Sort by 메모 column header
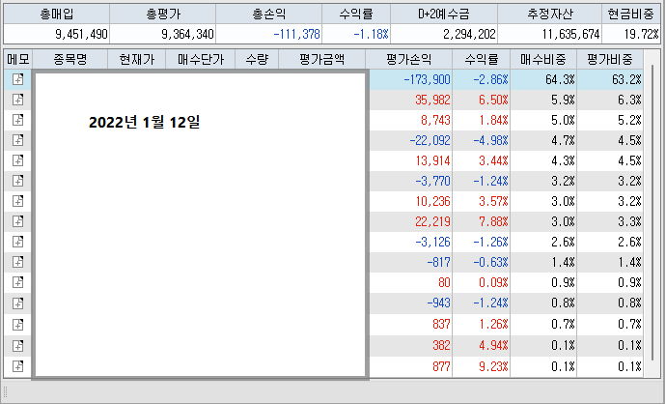The image size is (666, 404). (x=17, y=59)
